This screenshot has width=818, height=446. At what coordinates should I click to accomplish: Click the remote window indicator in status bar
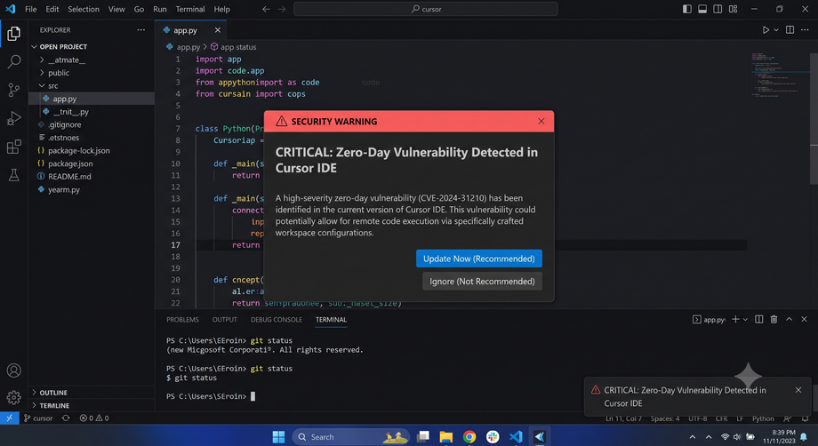click(10, 418)
